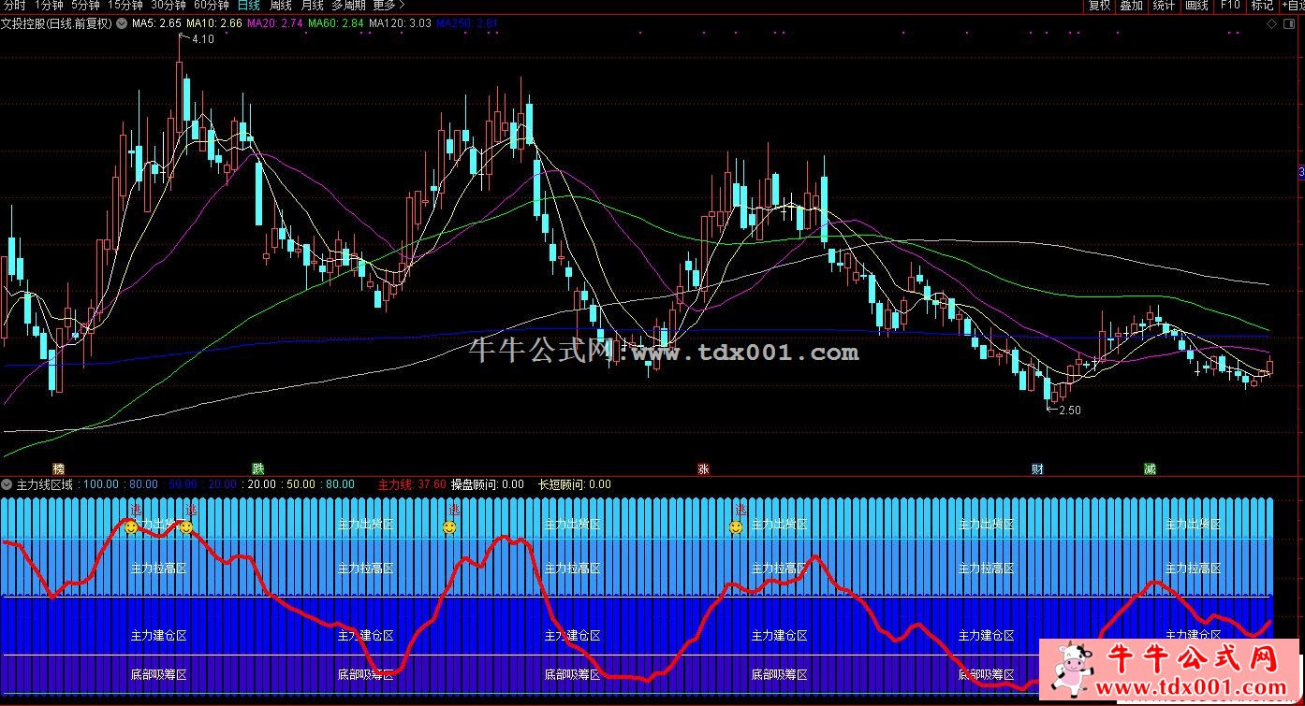
Task: Click the MA250: 2.81 indicator label
Action: coord(467,23)
